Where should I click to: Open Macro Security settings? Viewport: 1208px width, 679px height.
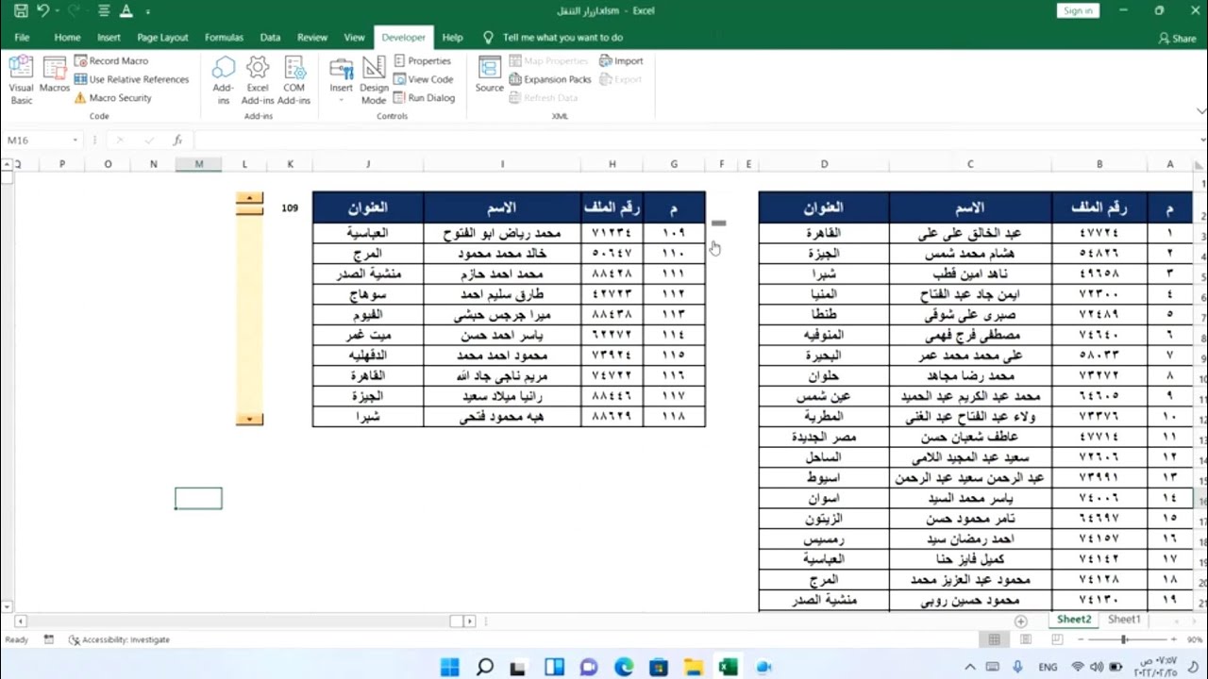pyautogui.click(x=112, y=98)
